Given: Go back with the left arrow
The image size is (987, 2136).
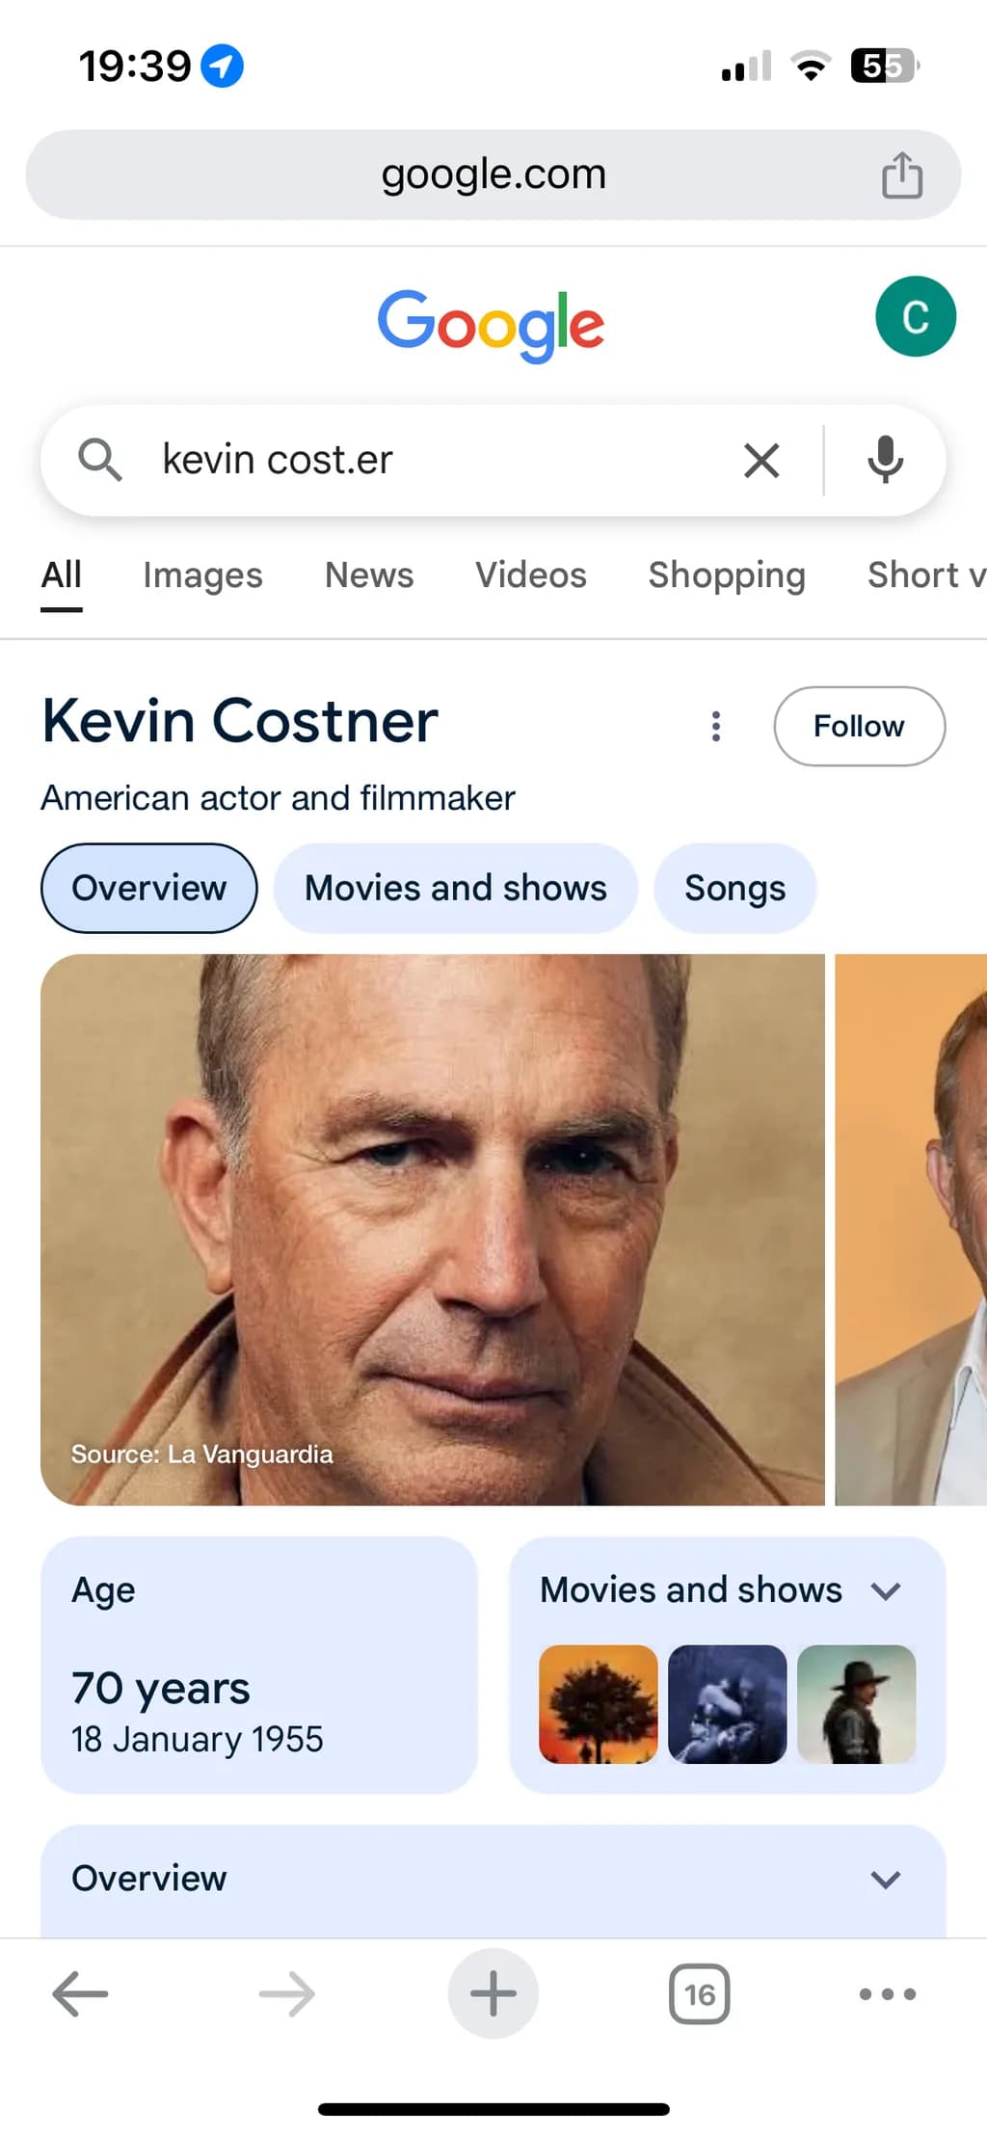Looking at the screenshot, I should [x=80, y=1993].
